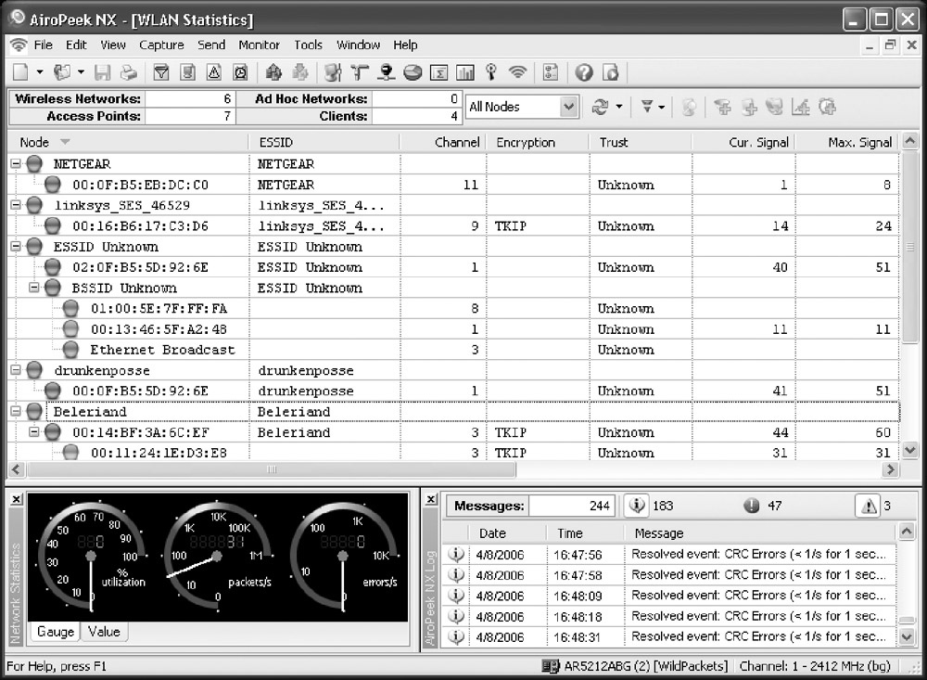This screenshot has width=927, height=680.
Task: Click the network globe statistics icon
Action: tap(386, 72)
